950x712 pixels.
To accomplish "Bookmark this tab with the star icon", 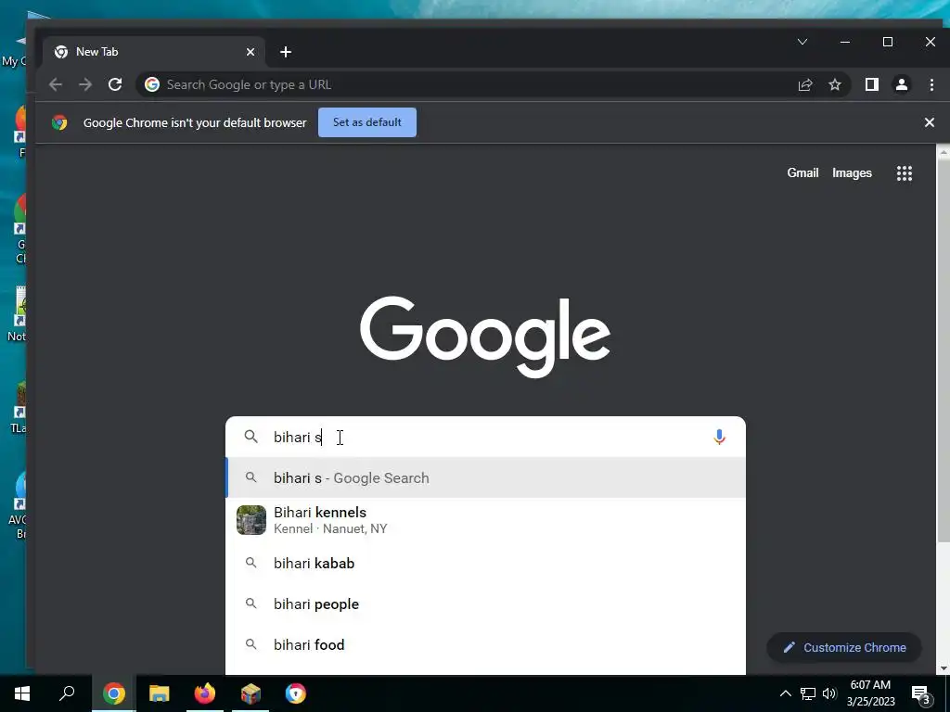I will (835, 84).
